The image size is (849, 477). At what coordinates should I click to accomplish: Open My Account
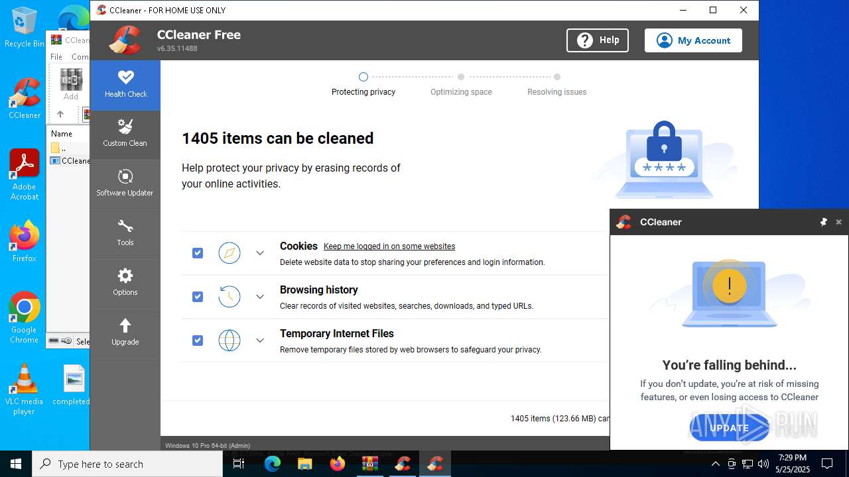click(693, 40)
